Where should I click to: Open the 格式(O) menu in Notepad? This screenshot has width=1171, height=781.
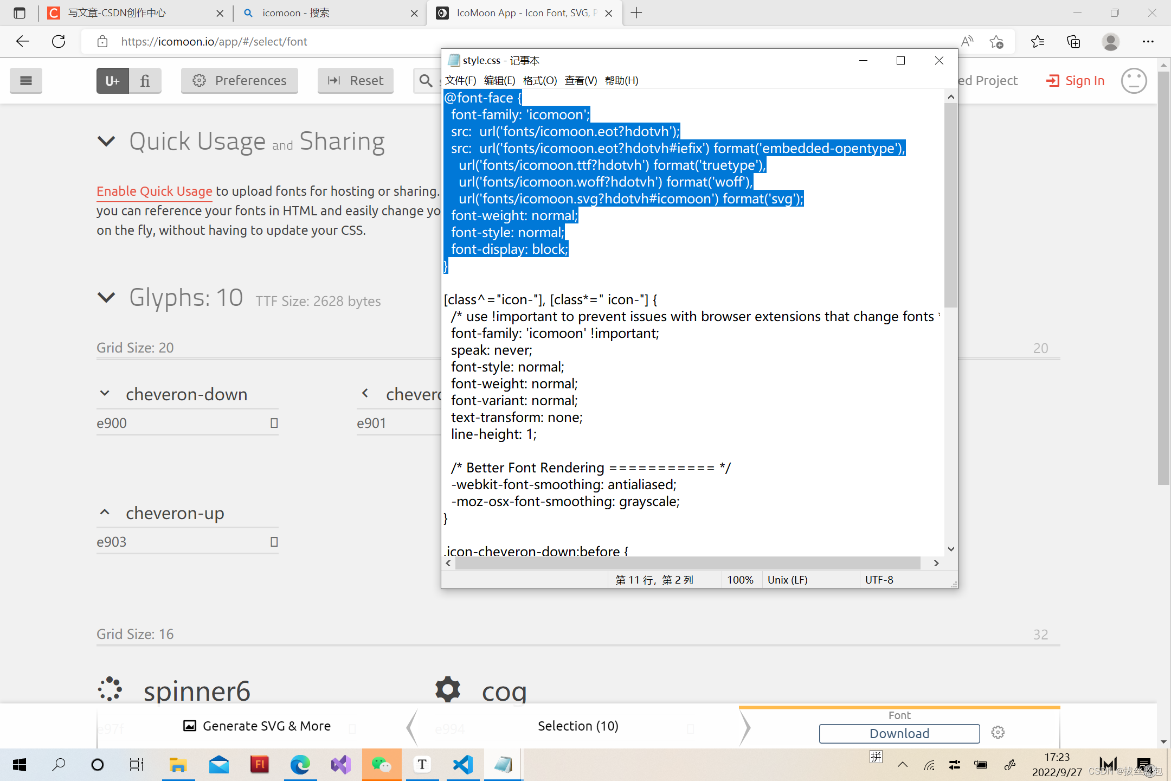click(x=539, y=81)
